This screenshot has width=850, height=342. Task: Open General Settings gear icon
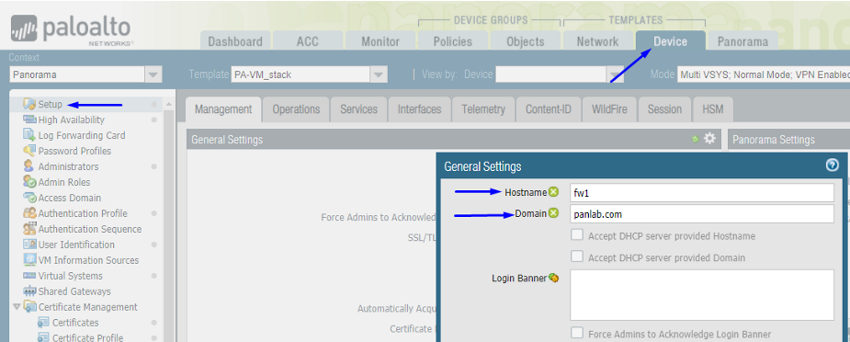(x=709, y=139)
